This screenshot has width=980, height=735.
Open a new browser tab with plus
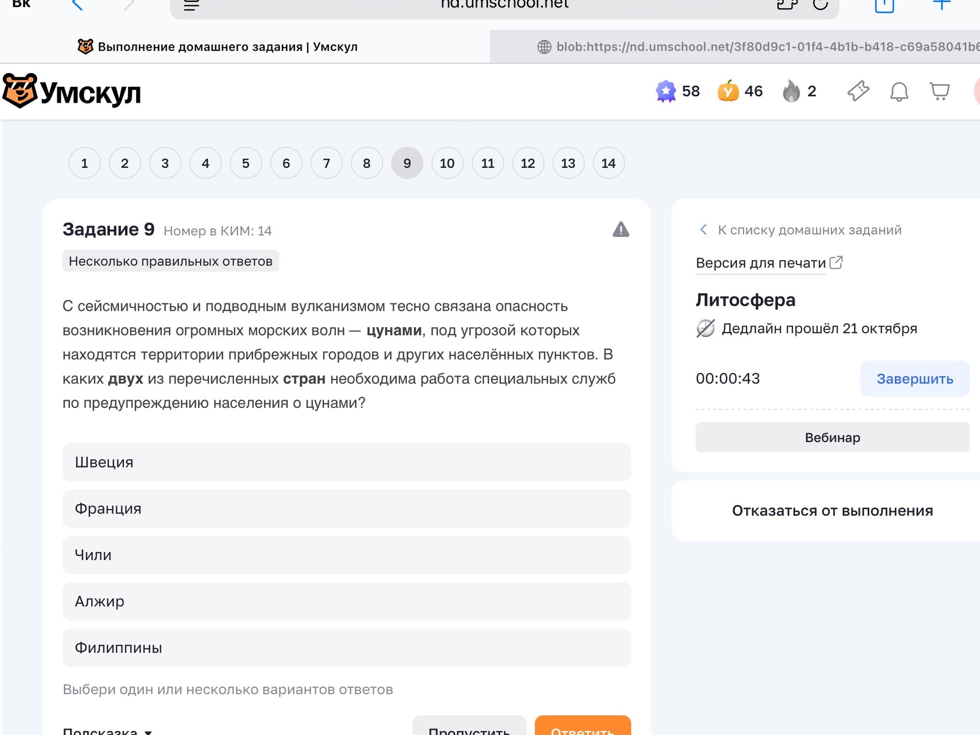click(942, 5)
